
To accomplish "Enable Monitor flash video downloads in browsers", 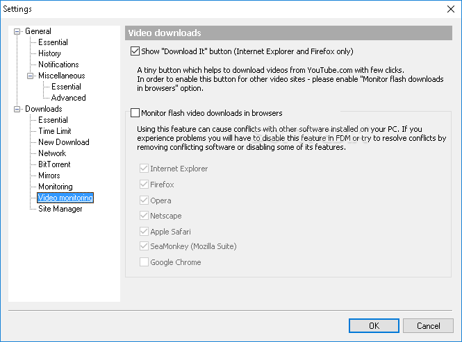I will (x=135, y=112).
